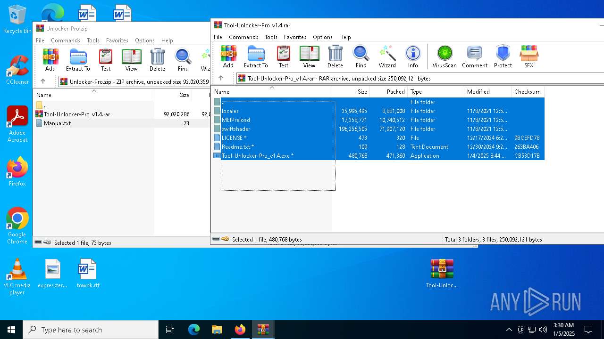604x339 pixels.
Task: Go up one level in Unlocker-Pro.zip window
Action: 42,81
